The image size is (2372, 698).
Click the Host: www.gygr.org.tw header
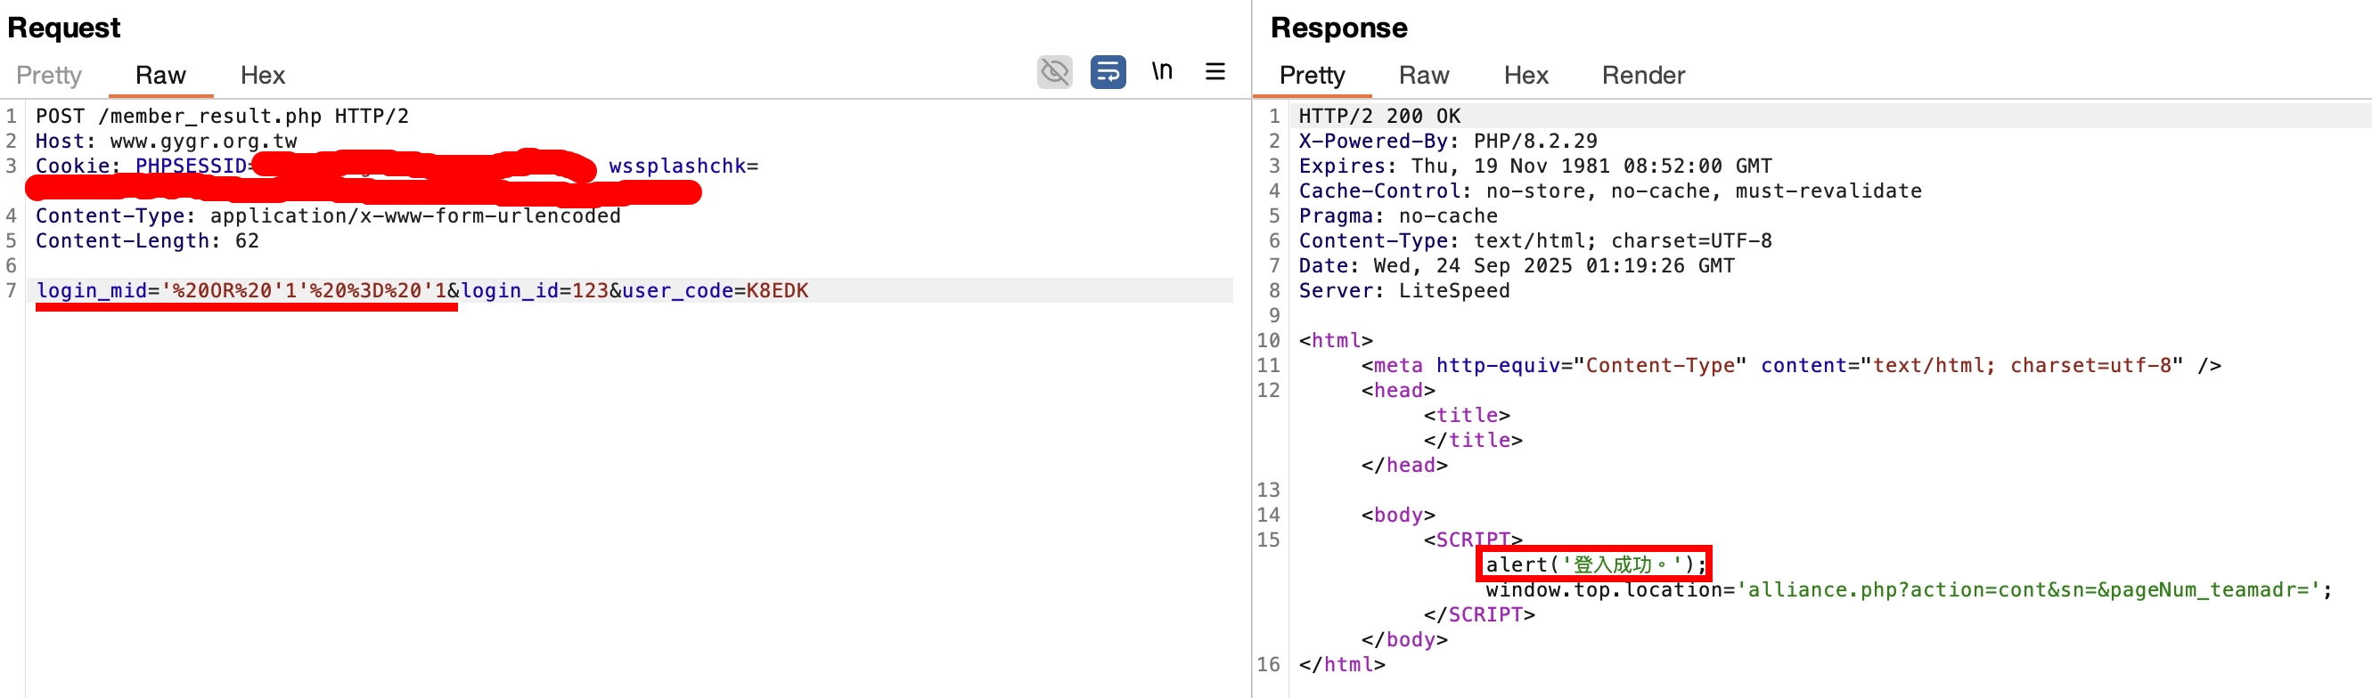(166, 141)
